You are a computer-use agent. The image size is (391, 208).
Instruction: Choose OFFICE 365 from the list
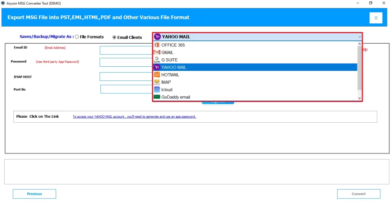(255, 45)
